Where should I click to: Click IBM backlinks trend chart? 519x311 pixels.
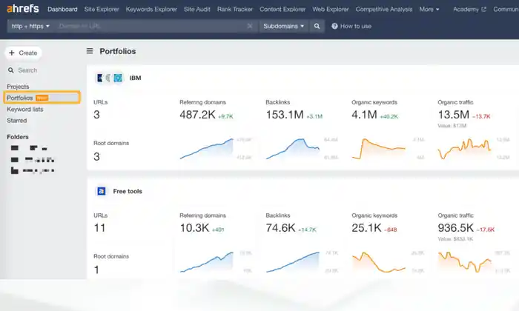pyautogui.click(x=293, y=148)
